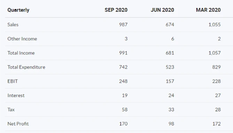Click the Interest row label
The image size is (233, 133).
[16, 95]
